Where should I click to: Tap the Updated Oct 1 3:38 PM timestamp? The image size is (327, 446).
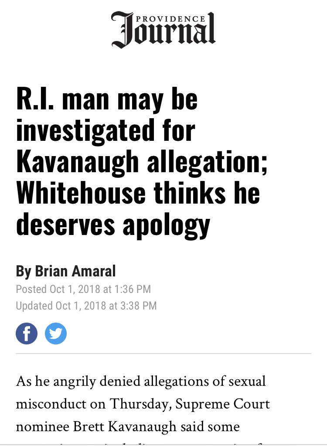86,306
